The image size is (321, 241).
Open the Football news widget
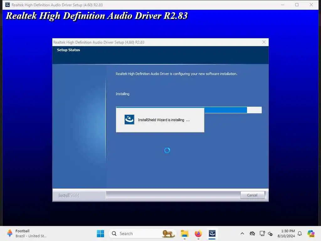coord(27,233)
